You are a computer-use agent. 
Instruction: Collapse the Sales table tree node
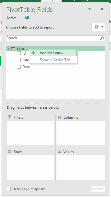(8, 49)
